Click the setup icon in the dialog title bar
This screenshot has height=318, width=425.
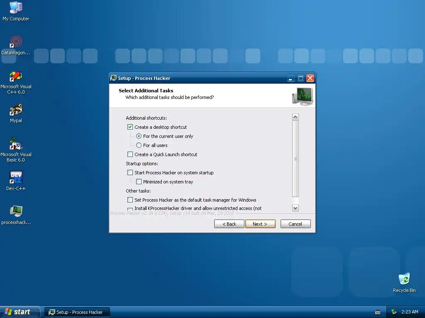click(x=113, y=78)
